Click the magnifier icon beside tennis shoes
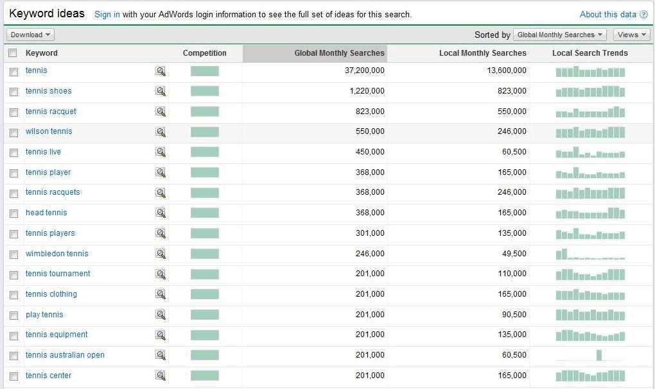This screenshot has width=655, height=389. tap(161, 92)
